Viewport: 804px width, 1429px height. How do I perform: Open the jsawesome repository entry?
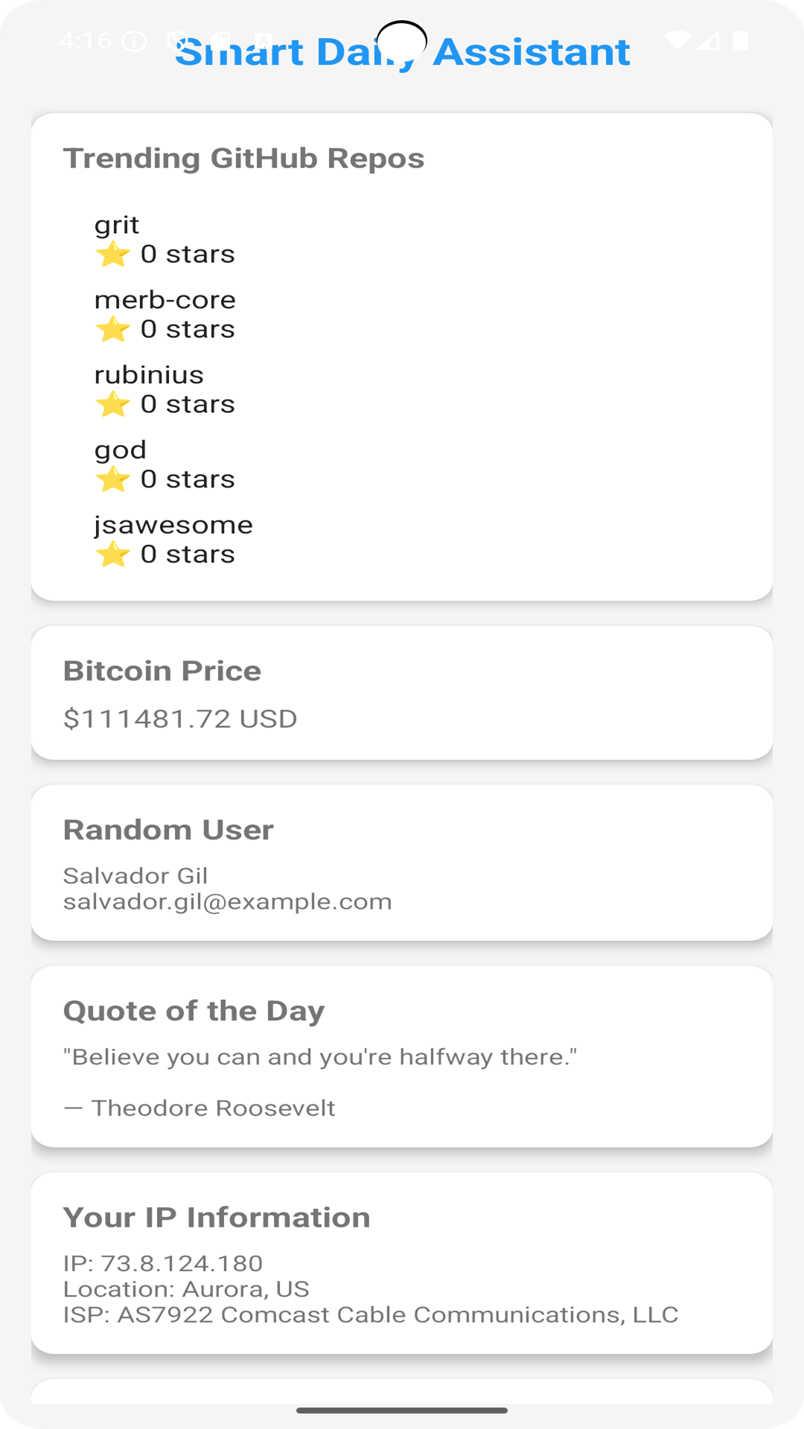tap(173, 525)
